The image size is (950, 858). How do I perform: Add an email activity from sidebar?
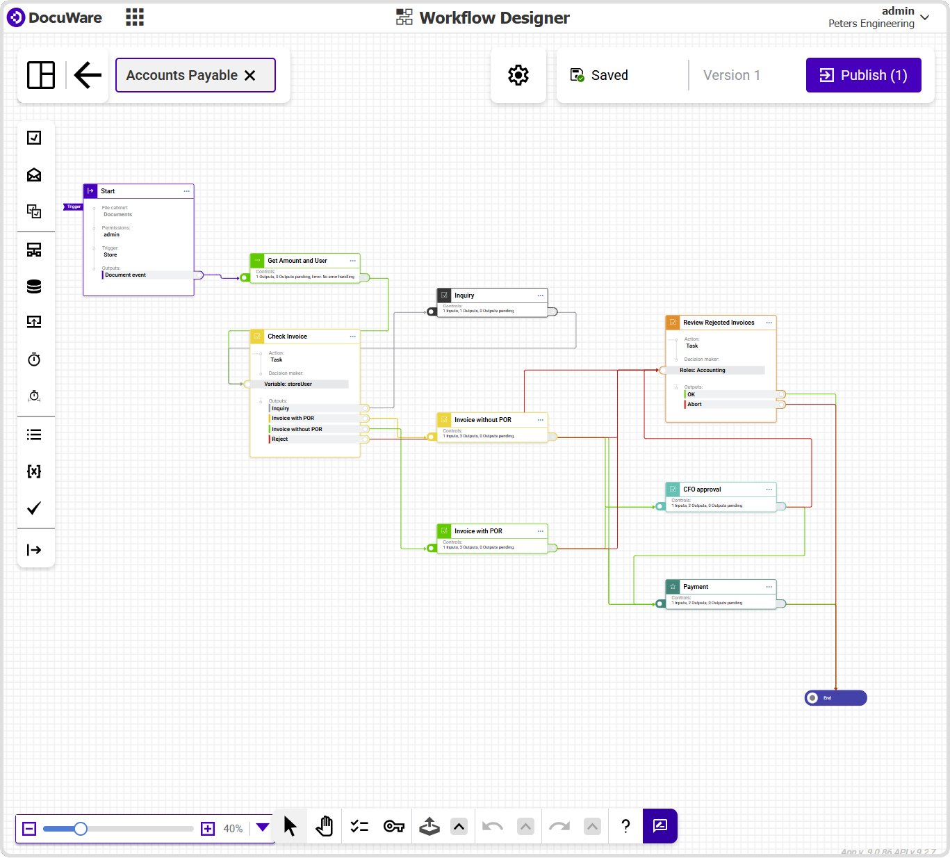pyautogui.click(x=34, y=175)
